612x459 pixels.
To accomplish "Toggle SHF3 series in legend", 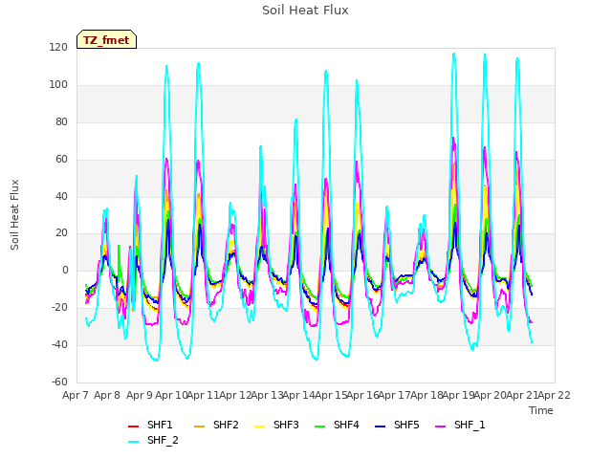I will point(276,425).
